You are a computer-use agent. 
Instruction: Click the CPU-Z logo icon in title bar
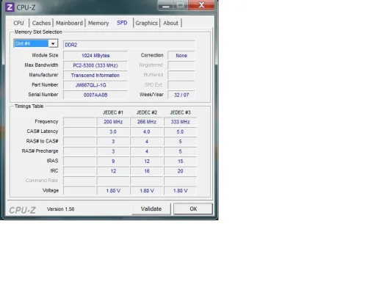click(10, 7)
